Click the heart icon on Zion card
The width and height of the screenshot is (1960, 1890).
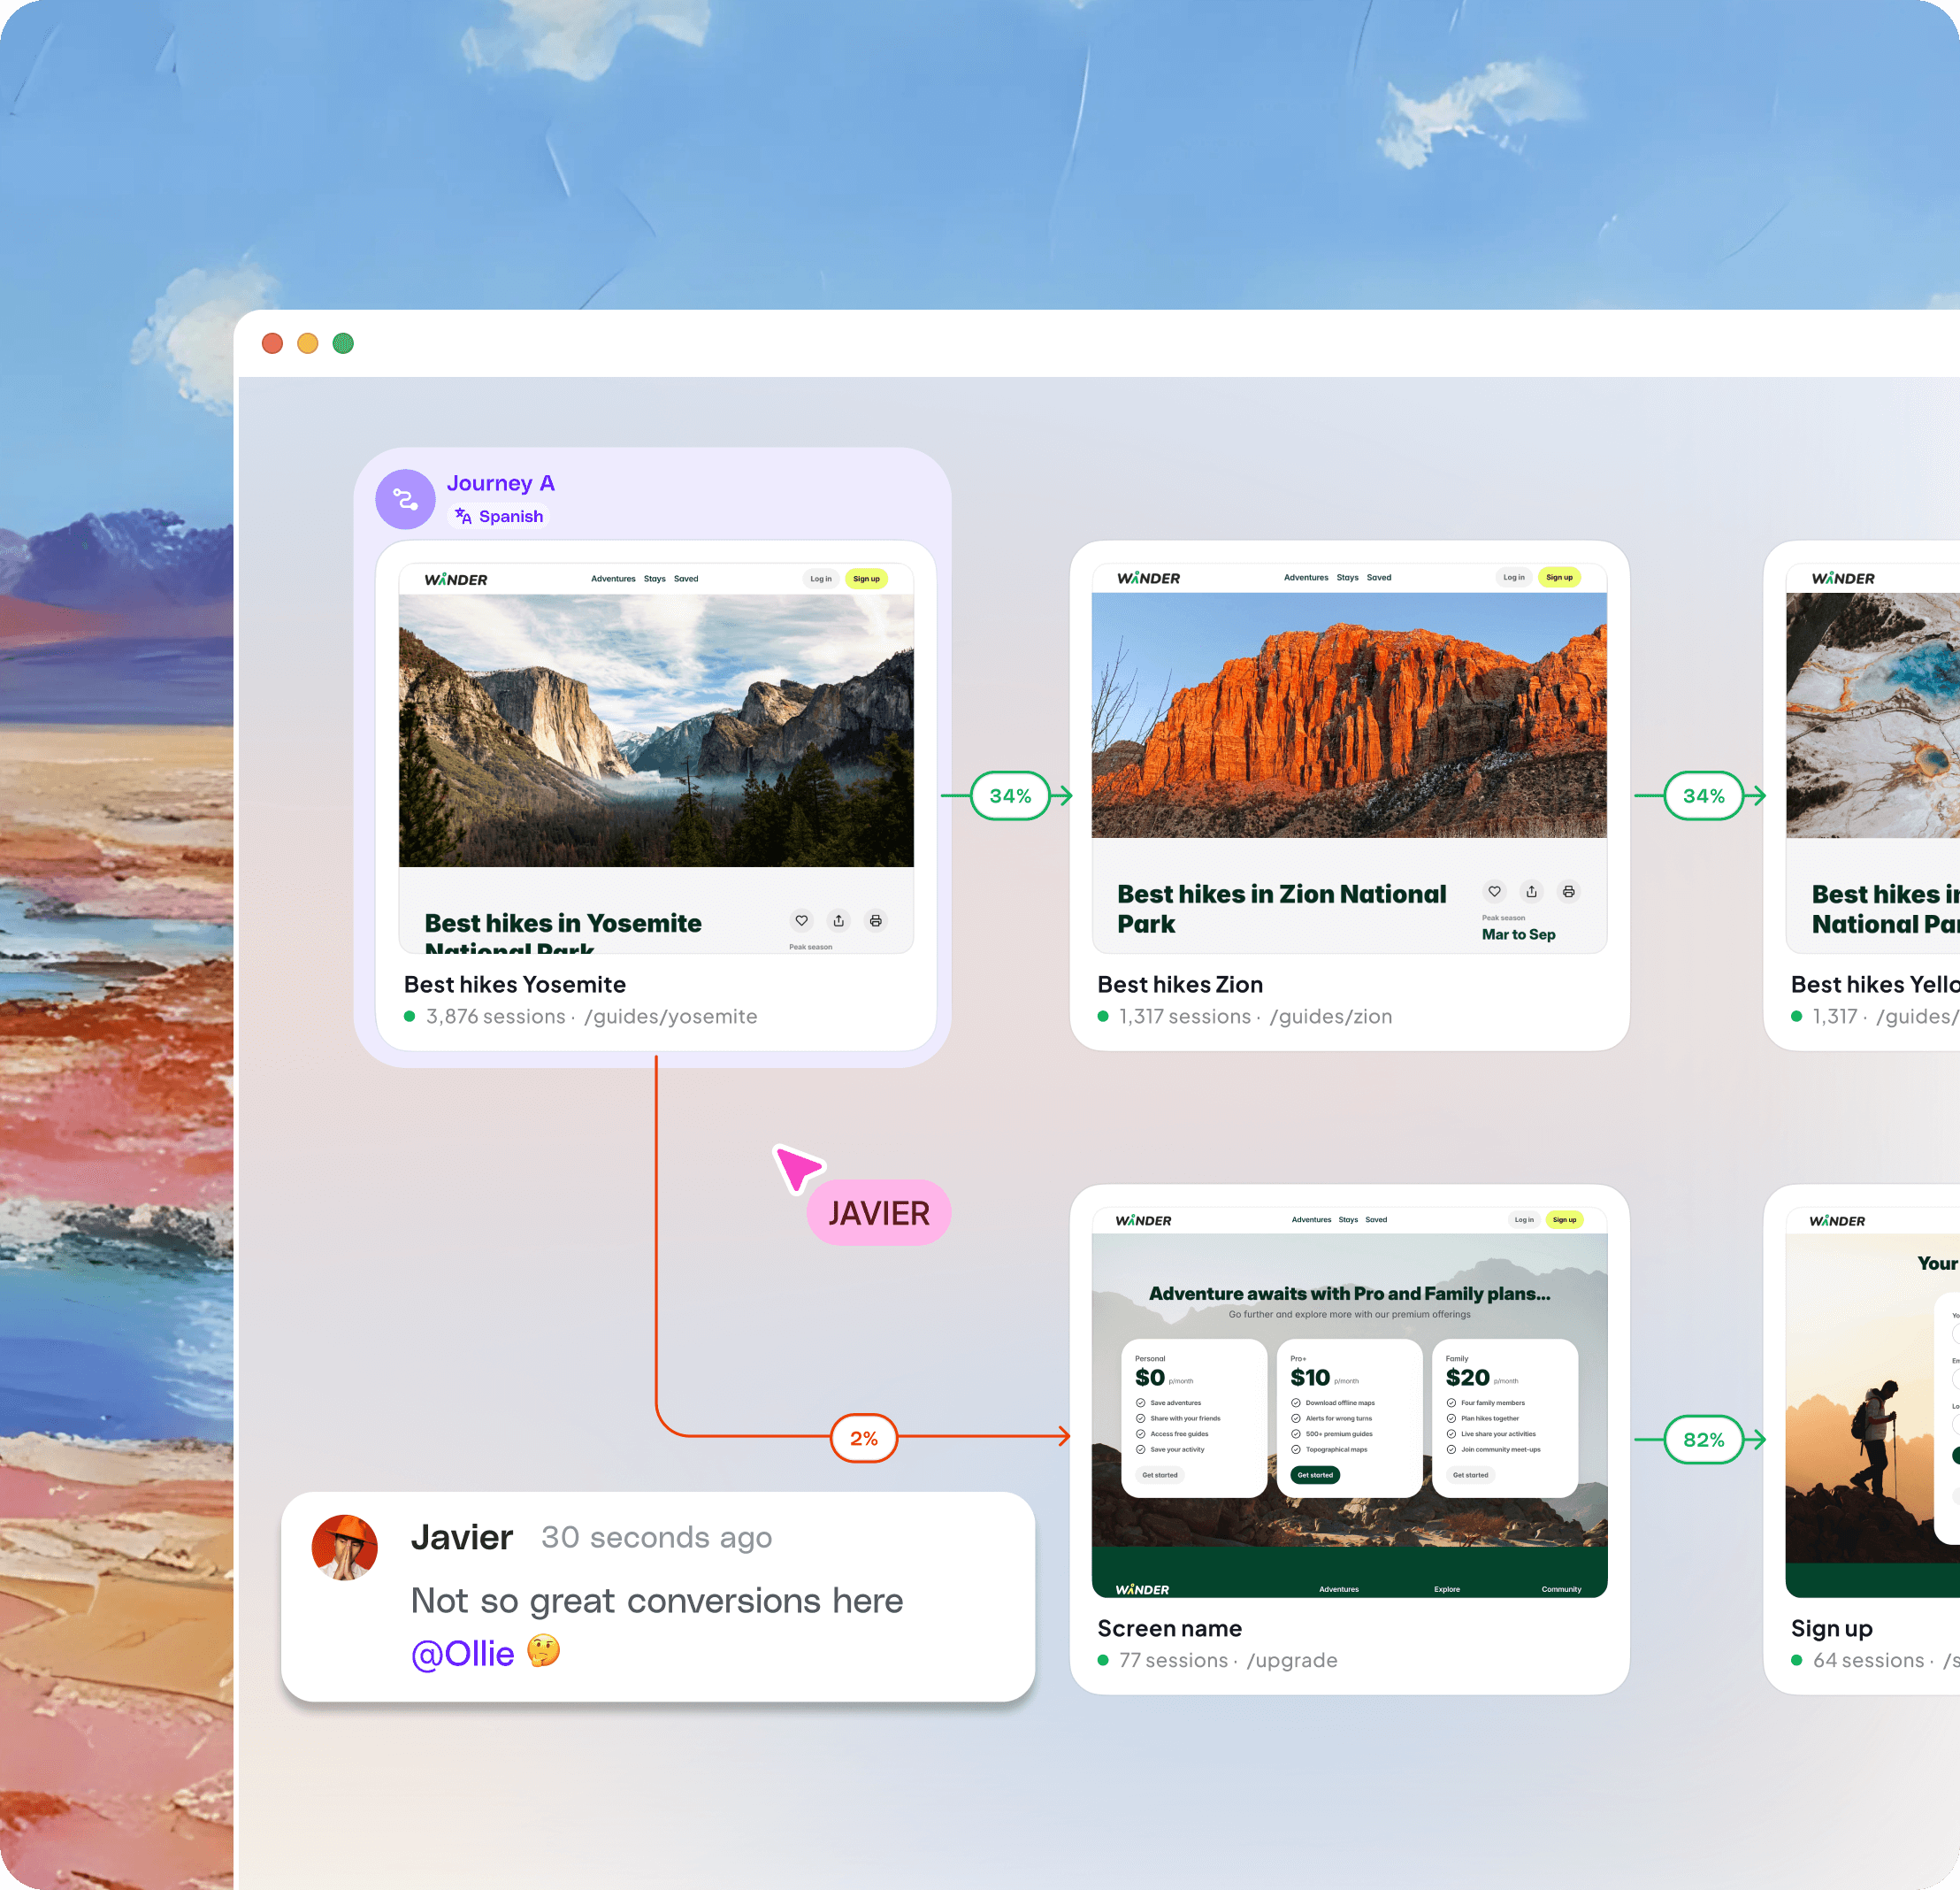(x=1494, y=892)
